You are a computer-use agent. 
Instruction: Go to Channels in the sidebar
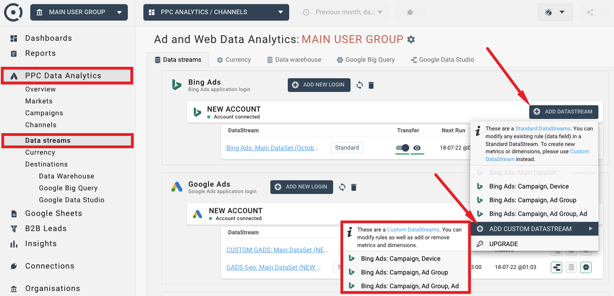41,125
